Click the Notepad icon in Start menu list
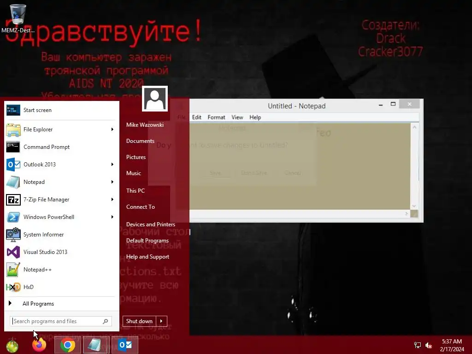This screenshot has height=354, width=472. tap(13, 182)
